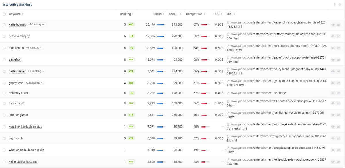Viewport: 345px width, 168px height.
Task: Open what episode does ace die keyword
Action: tap(26, 150)
